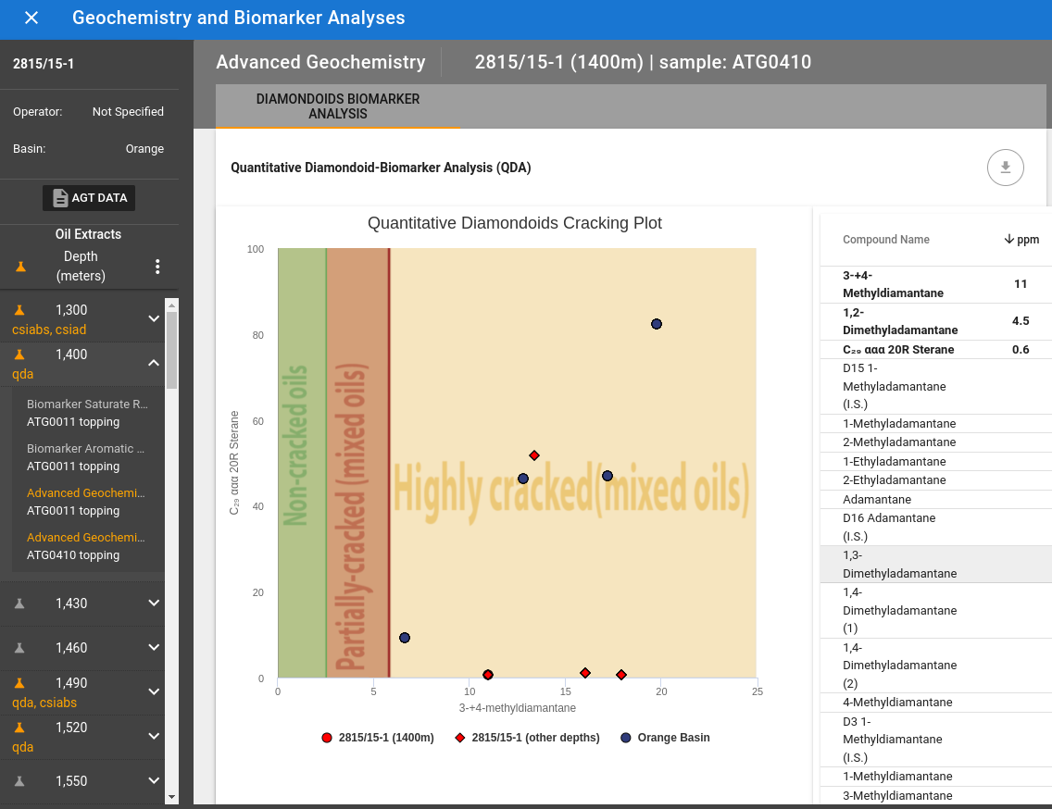Collapse the 1,400 qda depth entry
Viewport: 1052px width, 809px height.
[154, 364]
